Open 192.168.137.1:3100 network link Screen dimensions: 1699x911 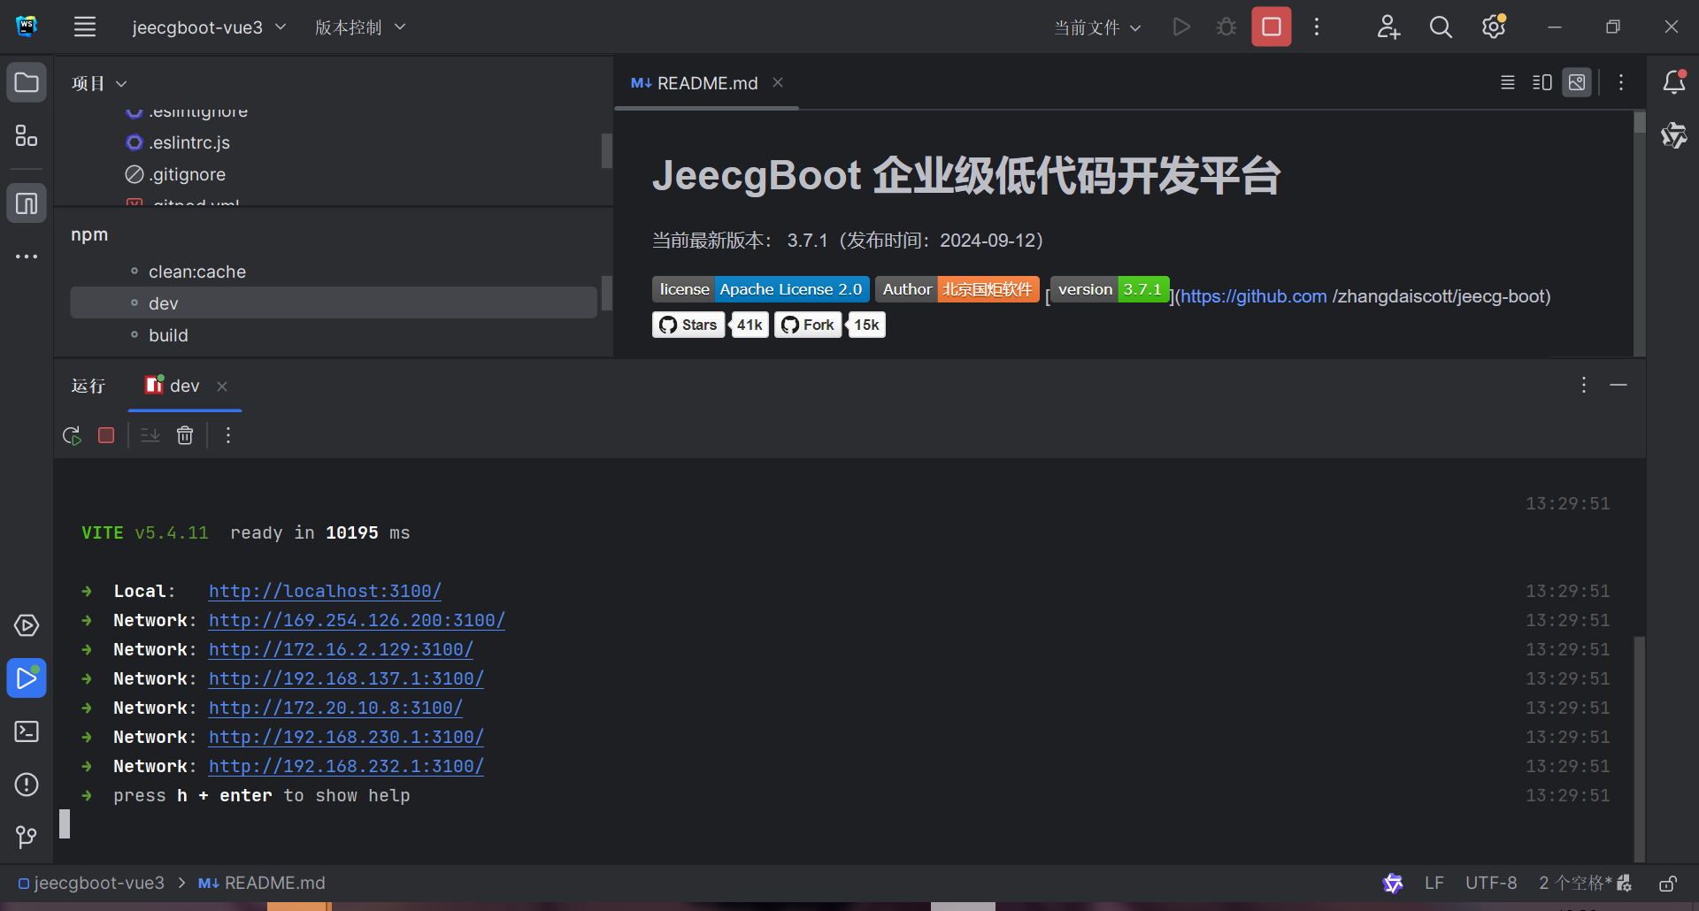coord(346,678)
